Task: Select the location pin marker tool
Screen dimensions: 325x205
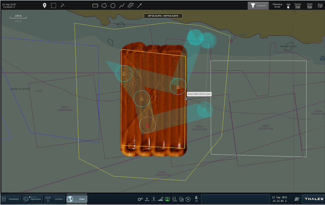Action: (x=45, y=5)
